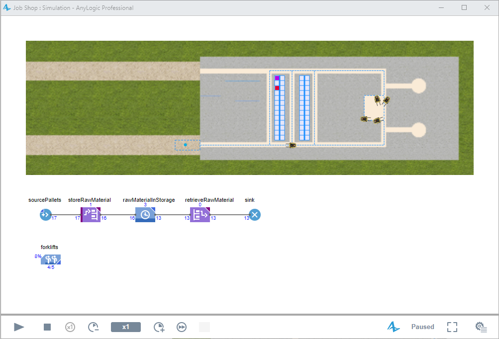
Task: Click the AnyLogic title bar logo icon
Action: (x=6, y=7)
